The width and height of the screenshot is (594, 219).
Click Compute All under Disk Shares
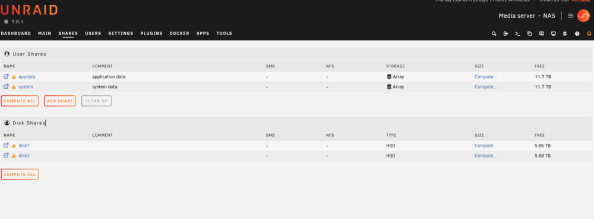point(20,175)
